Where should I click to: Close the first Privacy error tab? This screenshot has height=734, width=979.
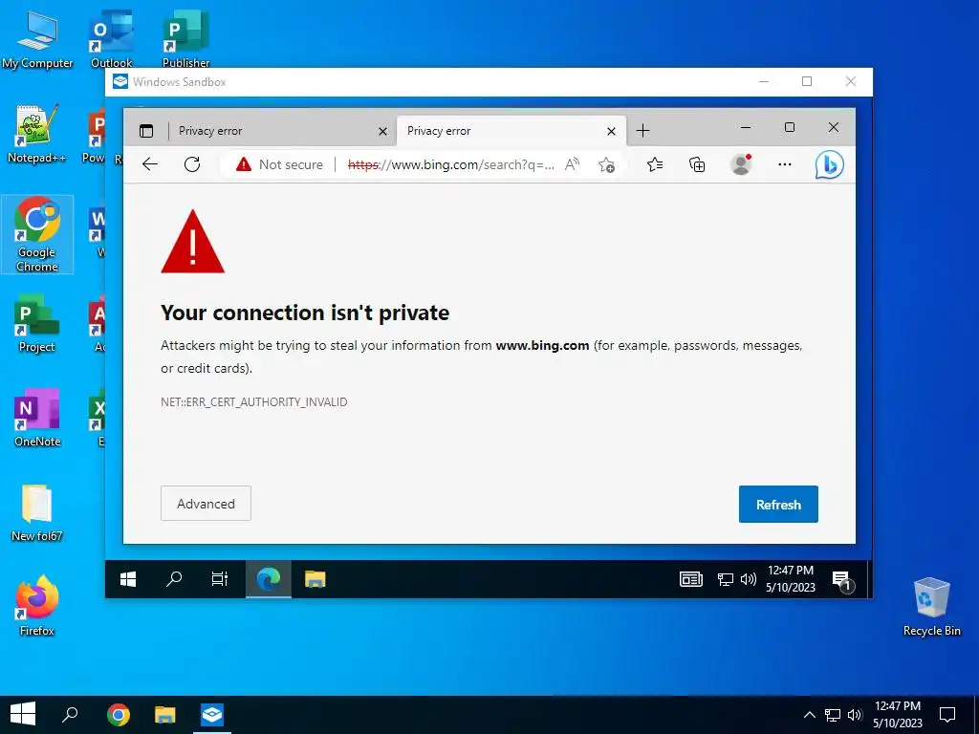[382, 131]
